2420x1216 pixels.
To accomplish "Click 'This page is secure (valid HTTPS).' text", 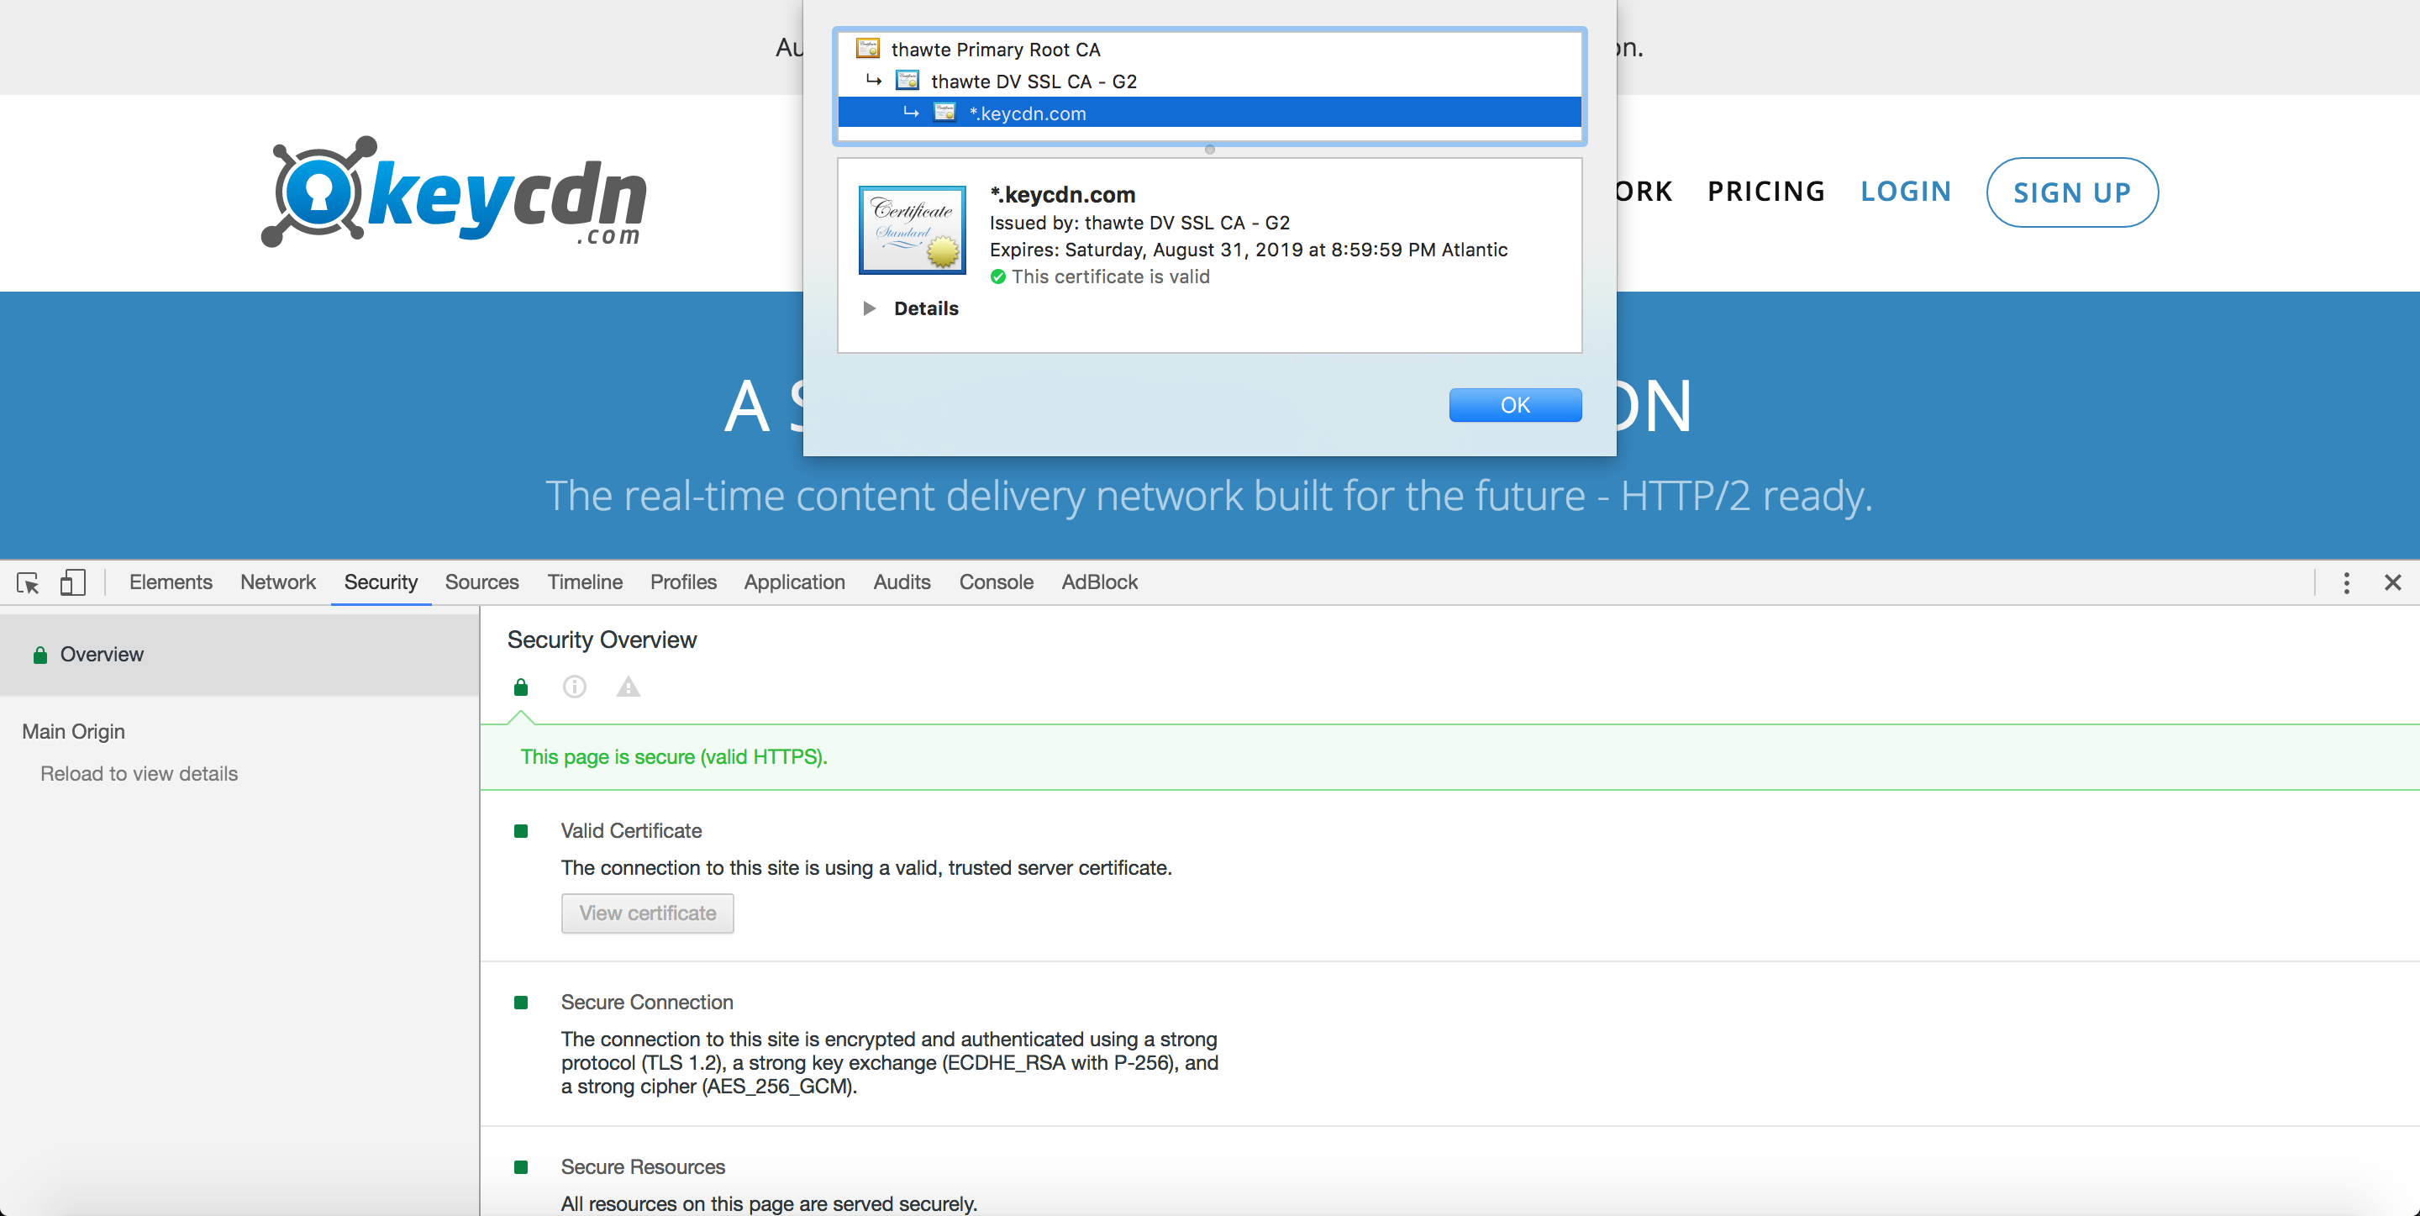I will 674,757.
